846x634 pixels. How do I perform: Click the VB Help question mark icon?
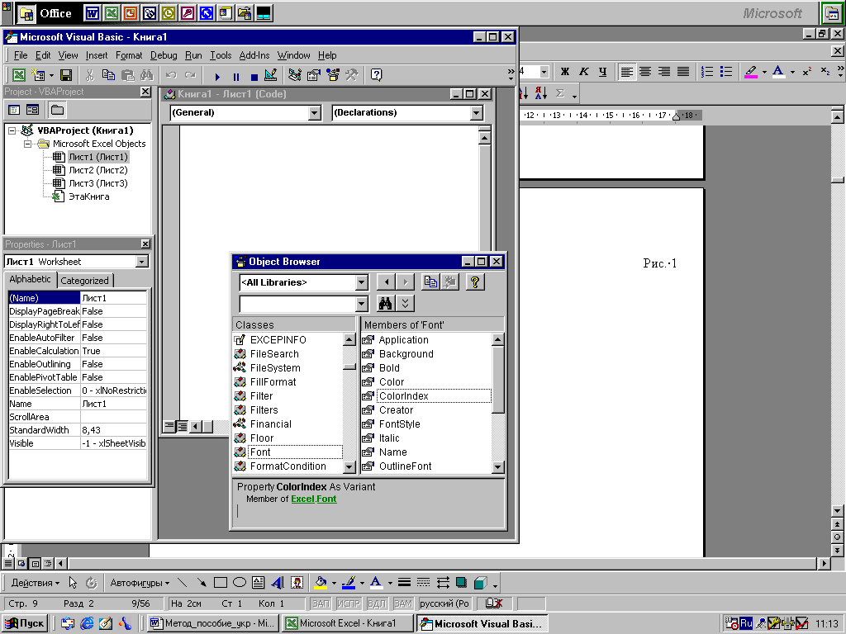click(x=377, y=75)
